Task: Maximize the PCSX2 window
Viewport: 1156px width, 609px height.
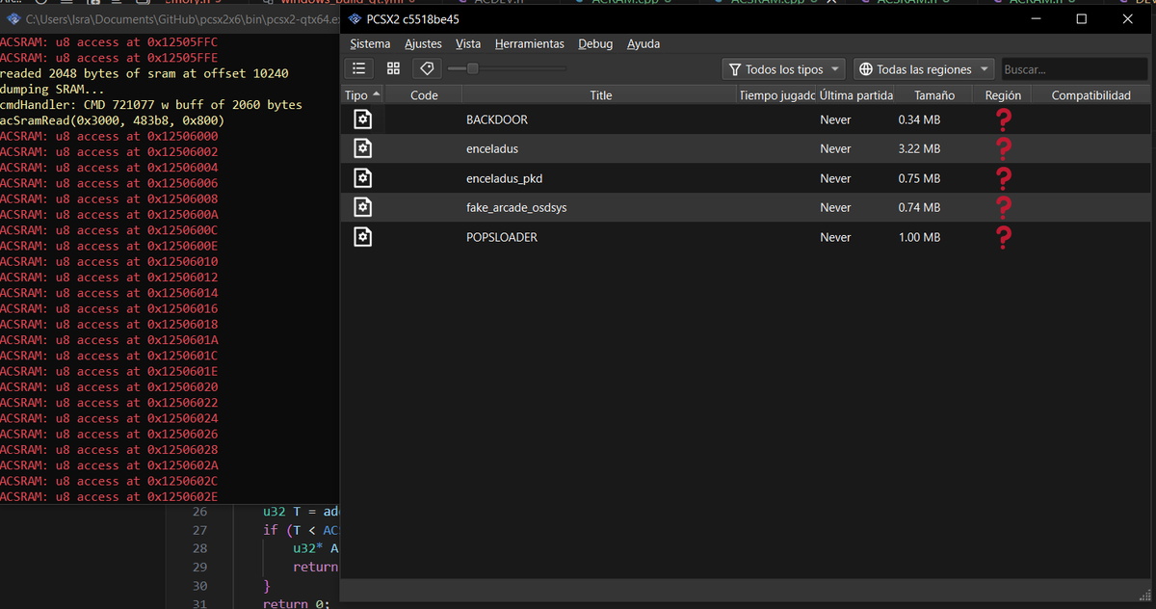Action: pos(1081,19)
